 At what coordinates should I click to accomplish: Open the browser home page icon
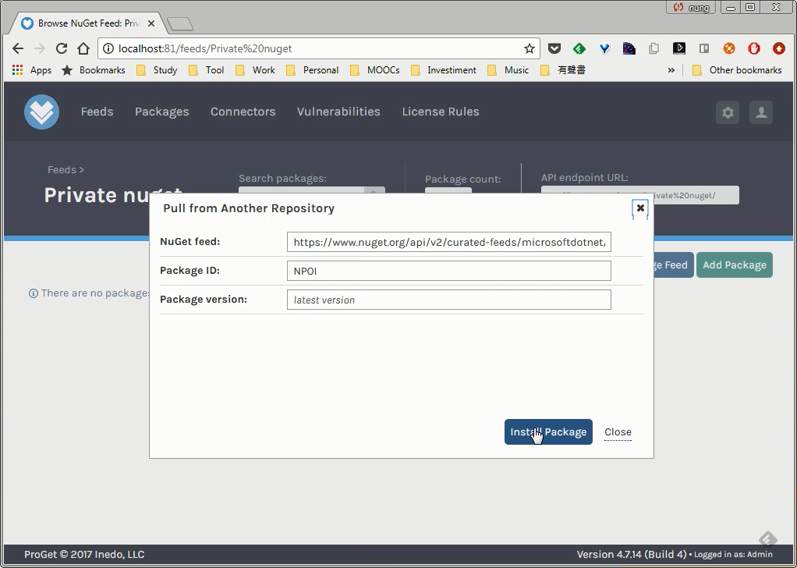(83, 48)
